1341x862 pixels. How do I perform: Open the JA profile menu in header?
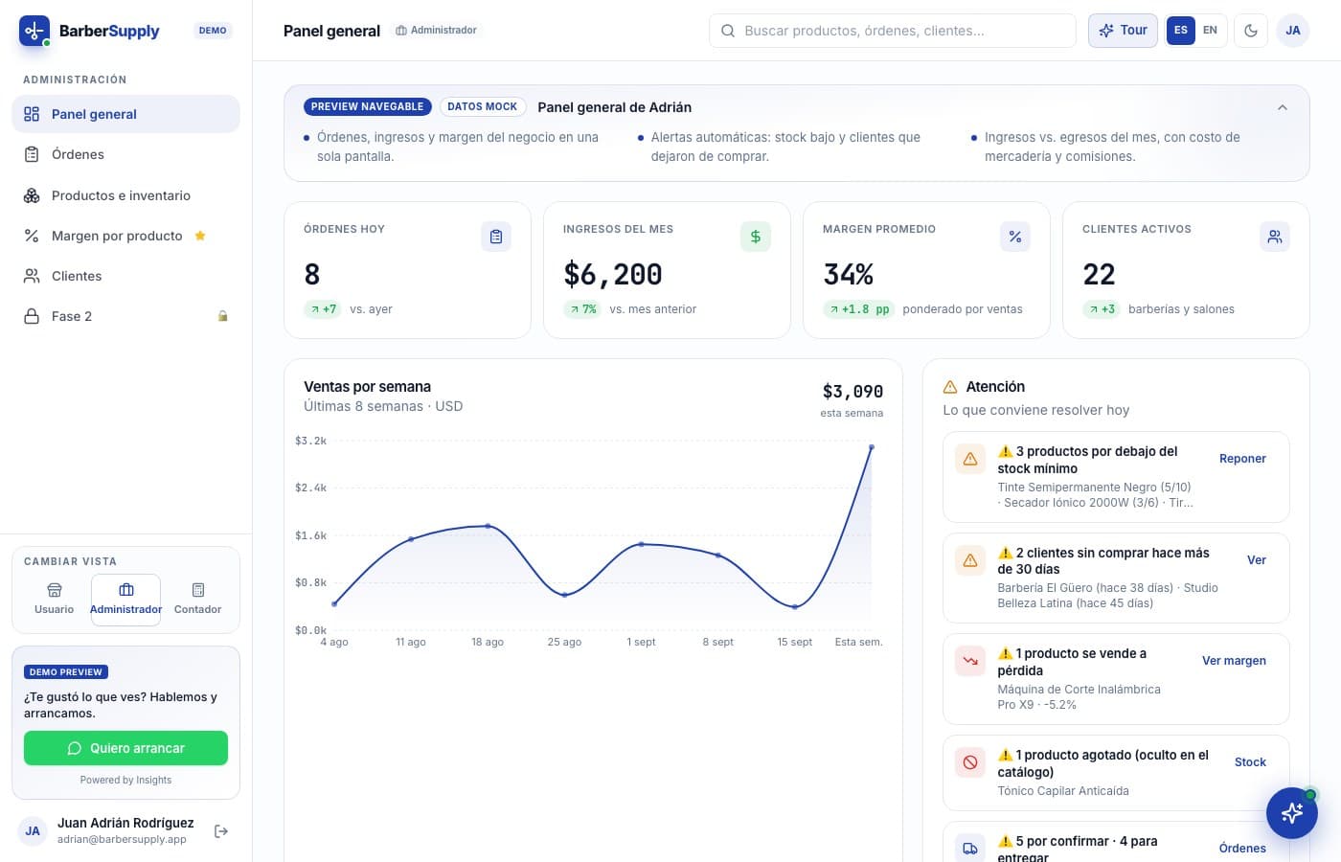pyautogui.click(x=1293, y=31)
